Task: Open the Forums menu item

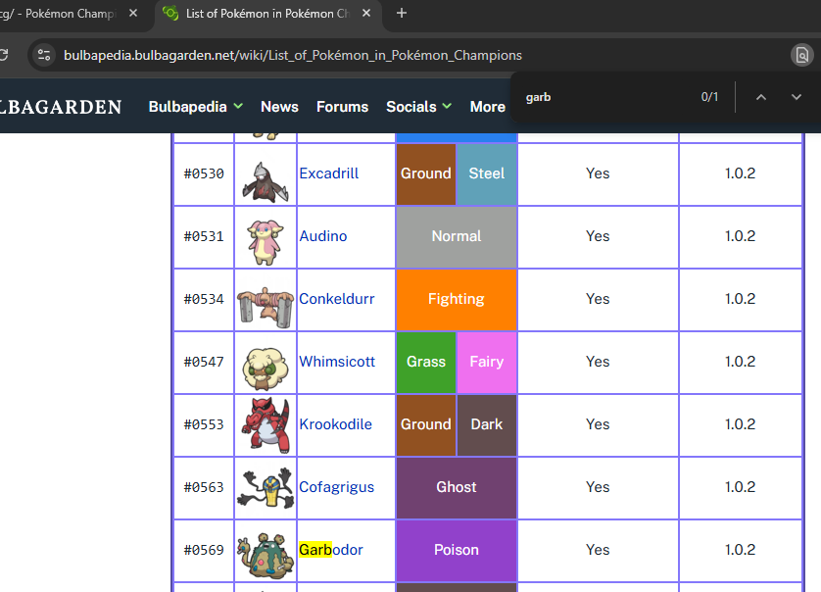Action: coord(343,107)
